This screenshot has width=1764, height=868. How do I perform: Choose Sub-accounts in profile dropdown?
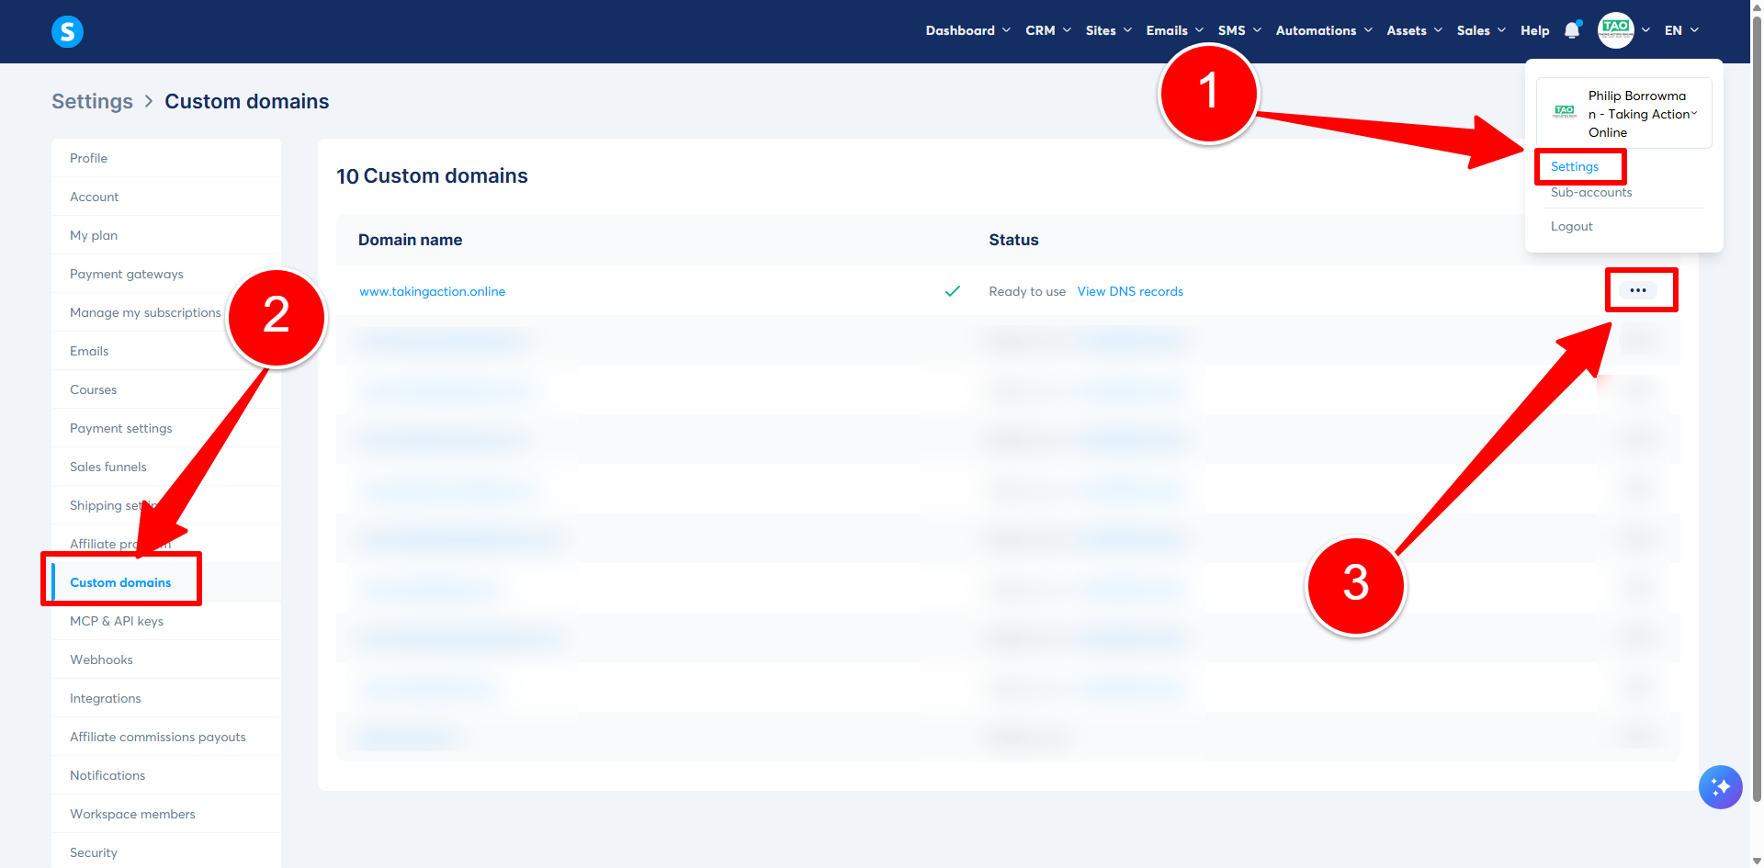pos(1591,192)
